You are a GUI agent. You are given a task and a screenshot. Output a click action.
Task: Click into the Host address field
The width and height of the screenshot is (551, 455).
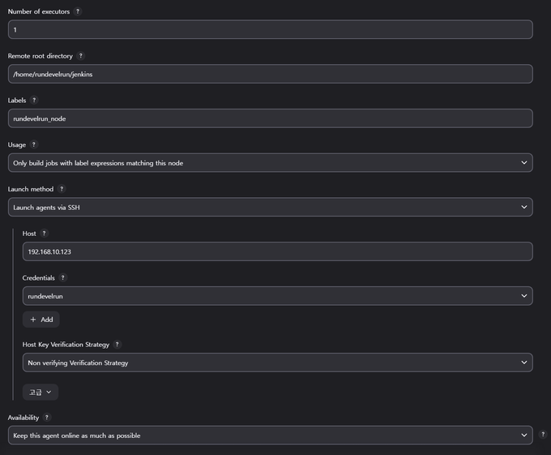click(277, 251)
